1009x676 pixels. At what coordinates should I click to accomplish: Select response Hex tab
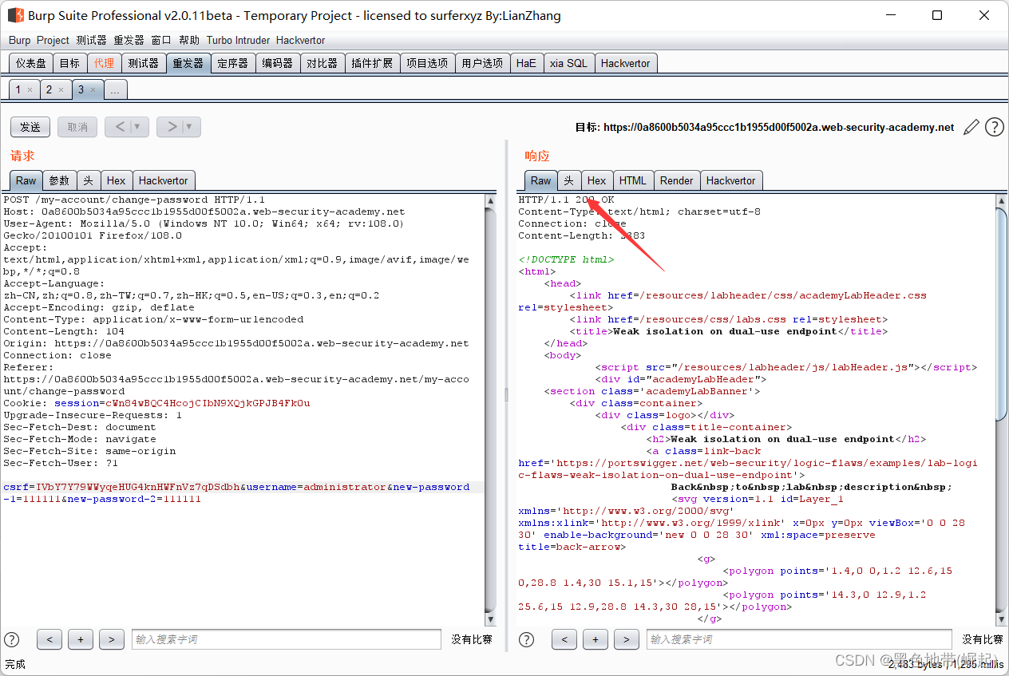[597, 180]
